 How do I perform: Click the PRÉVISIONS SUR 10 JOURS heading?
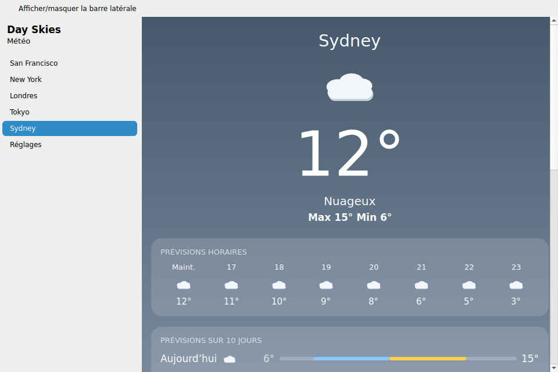point(211,340)
